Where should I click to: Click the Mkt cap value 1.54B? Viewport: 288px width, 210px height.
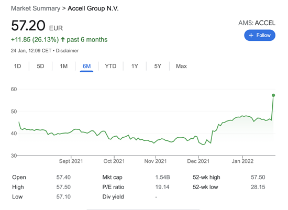[x=162, y=178]
